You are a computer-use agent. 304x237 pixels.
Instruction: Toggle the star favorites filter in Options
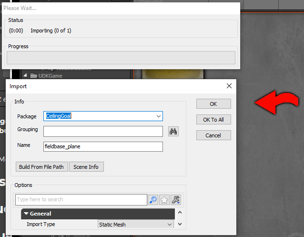click(x=164, y=199)
